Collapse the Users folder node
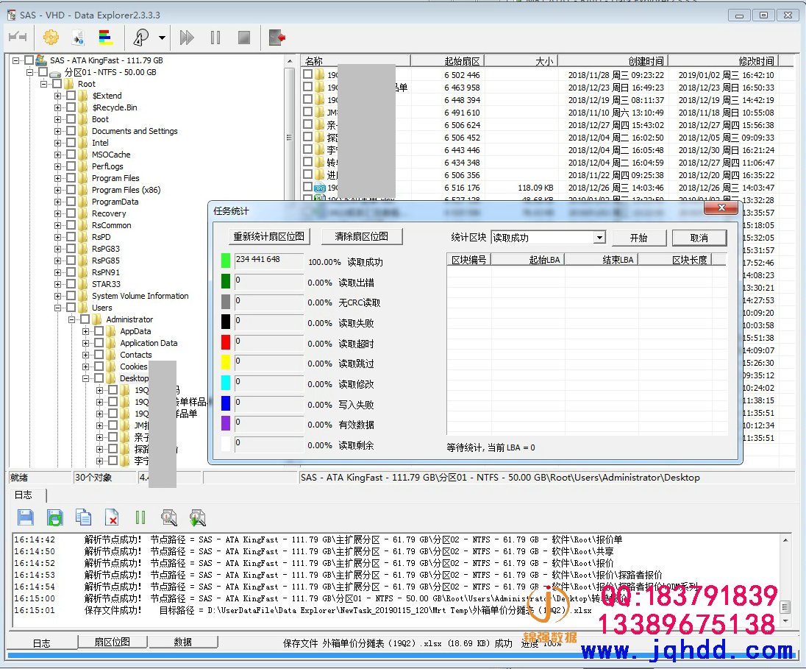The width and height of the screenshot is (806, 669). [x=57, y=308]
